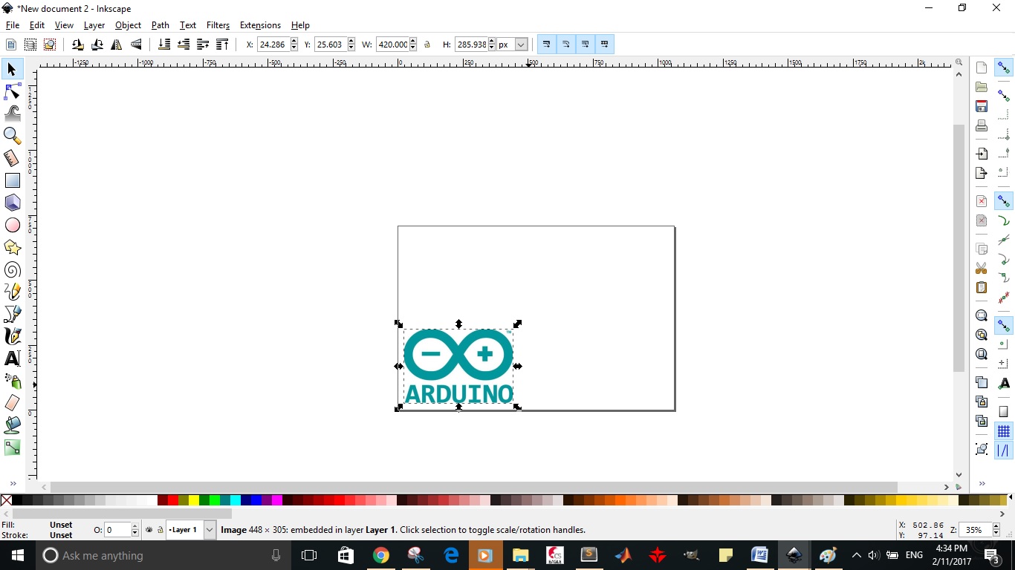The image size is (1015, 570).
Task: Increase zoom percentage spinner
Action: point(997,527)
